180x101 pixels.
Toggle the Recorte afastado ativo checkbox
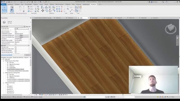point(16,52)
